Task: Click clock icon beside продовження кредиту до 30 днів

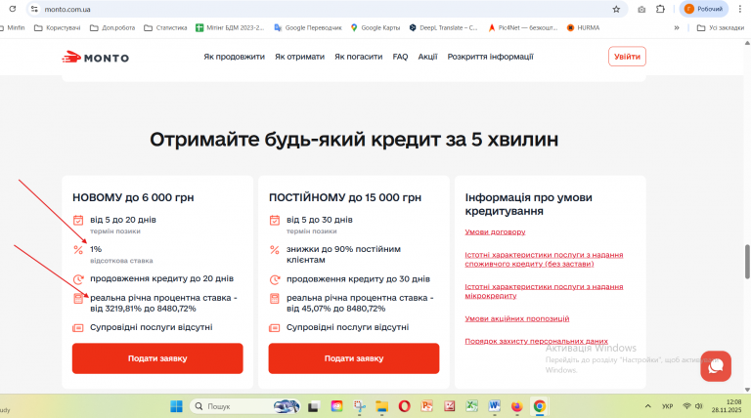Action: click(275, 279)
